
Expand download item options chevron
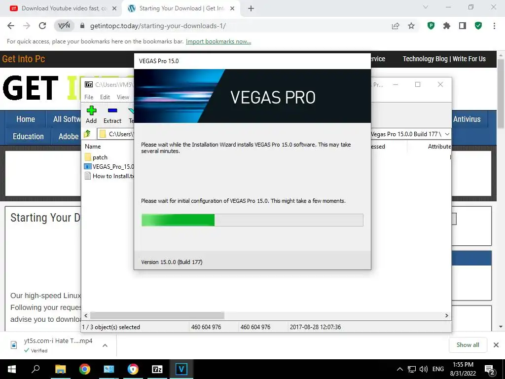pyautogui.click(x=105, y=345)
